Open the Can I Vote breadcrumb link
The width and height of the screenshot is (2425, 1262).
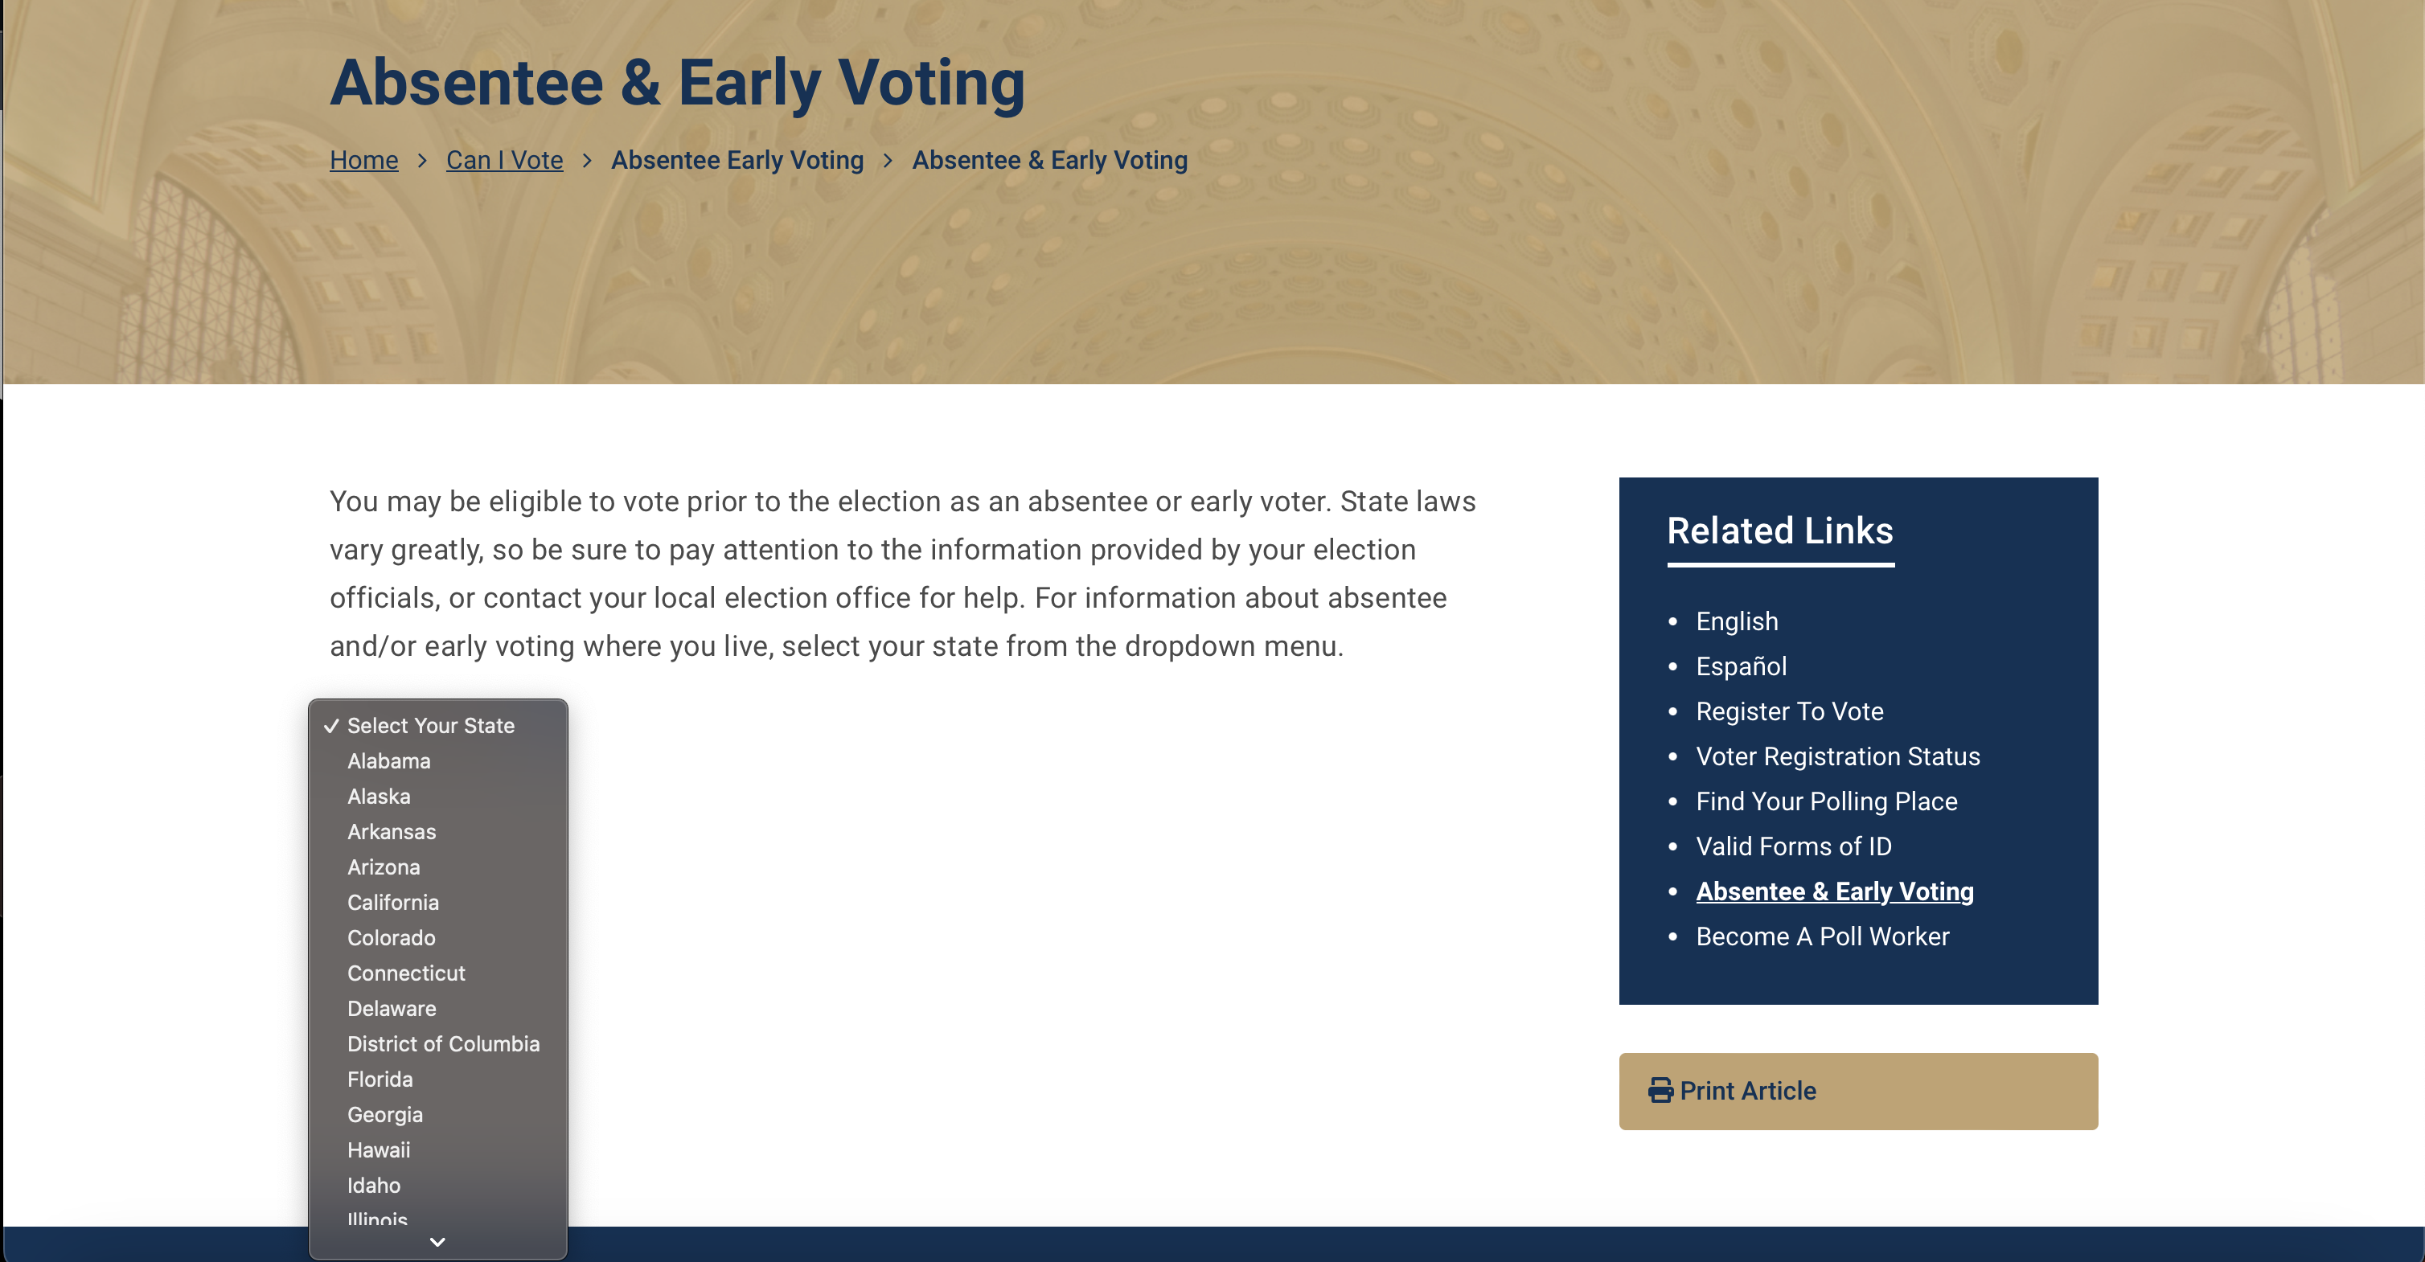point(503,160)
